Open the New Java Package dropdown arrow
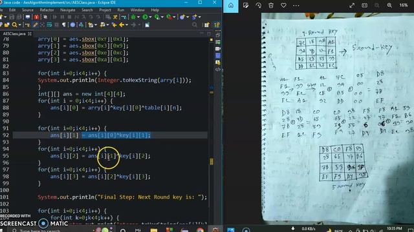This screenshot has width=414, height=232. (x=188, y=17)
